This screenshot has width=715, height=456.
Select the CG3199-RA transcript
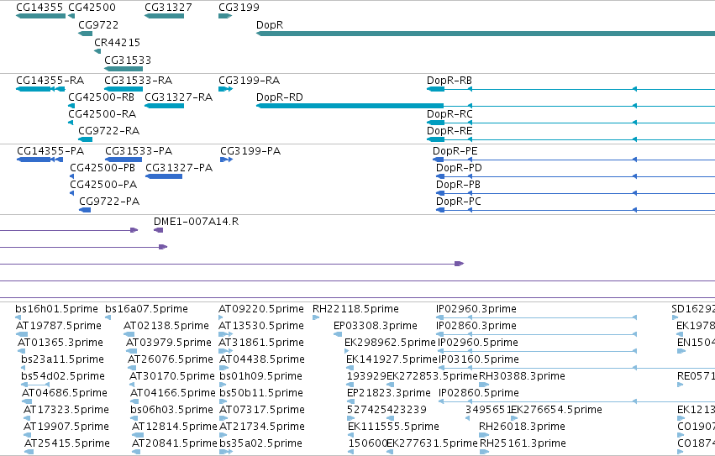[249, 81]
